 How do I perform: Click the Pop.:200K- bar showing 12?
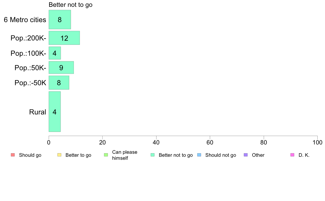(x=64, y=38)
